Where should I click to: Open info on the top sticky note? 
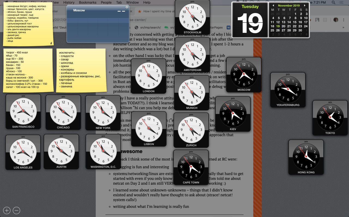(x=51, y=43)
